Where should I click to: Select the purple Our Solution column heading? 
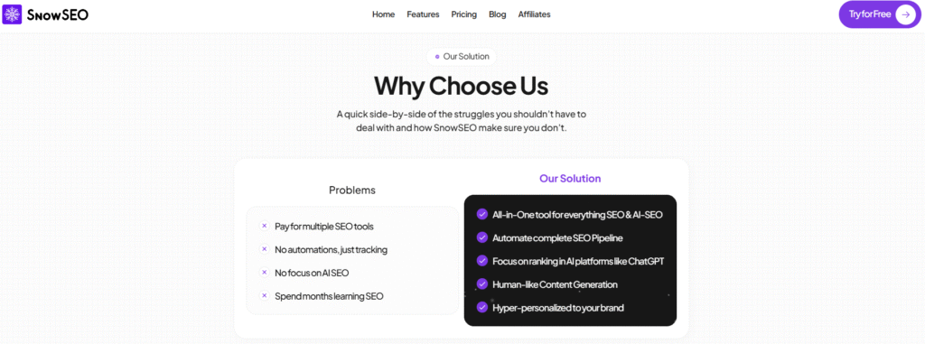570,178
